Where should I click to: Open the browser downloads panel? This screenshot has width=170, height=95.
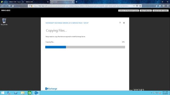click(156, 6)
